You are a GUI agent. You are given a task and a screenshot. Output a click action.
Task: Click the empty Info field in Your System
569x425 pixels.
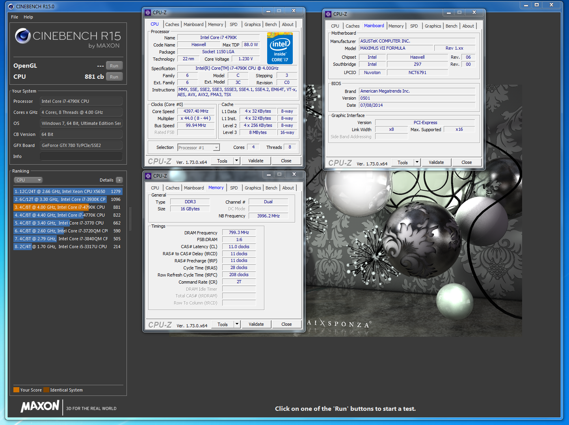81,156
